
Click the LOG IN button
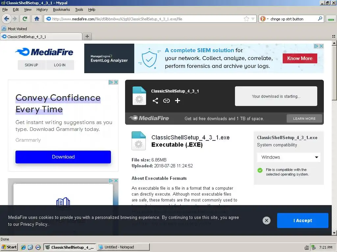pyautogui.click(x=60, y=65)
